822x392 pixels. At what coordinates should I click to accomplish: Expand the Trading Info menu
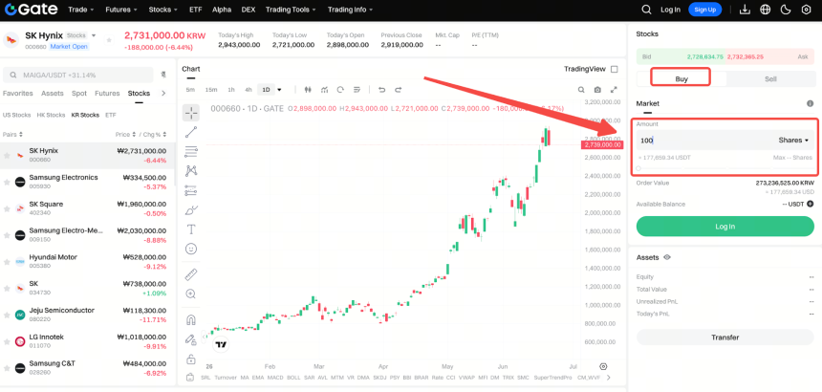(350, 10)
